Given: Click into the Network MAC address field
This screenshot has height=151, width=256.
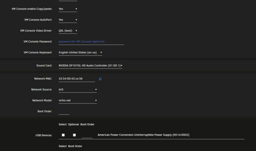Looking at the screenshot, I should click(77, 78).
